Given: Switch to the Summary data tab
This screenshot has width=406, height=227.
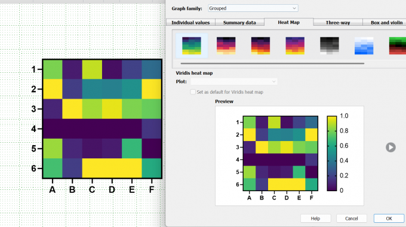Looking at the screenshot, I should (239, 23).
